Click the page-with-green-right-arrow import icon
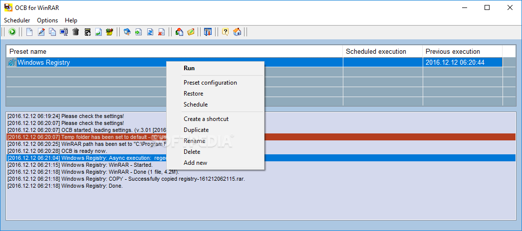This screenshot has width=522, height=231. [139, 32]
